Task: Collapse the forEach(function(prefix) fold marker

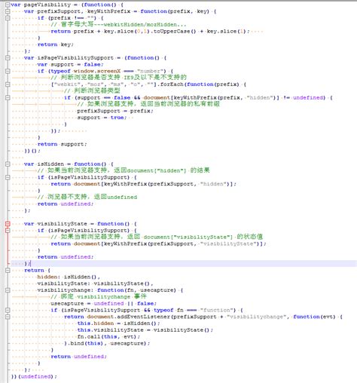Action: click(8, 84)
